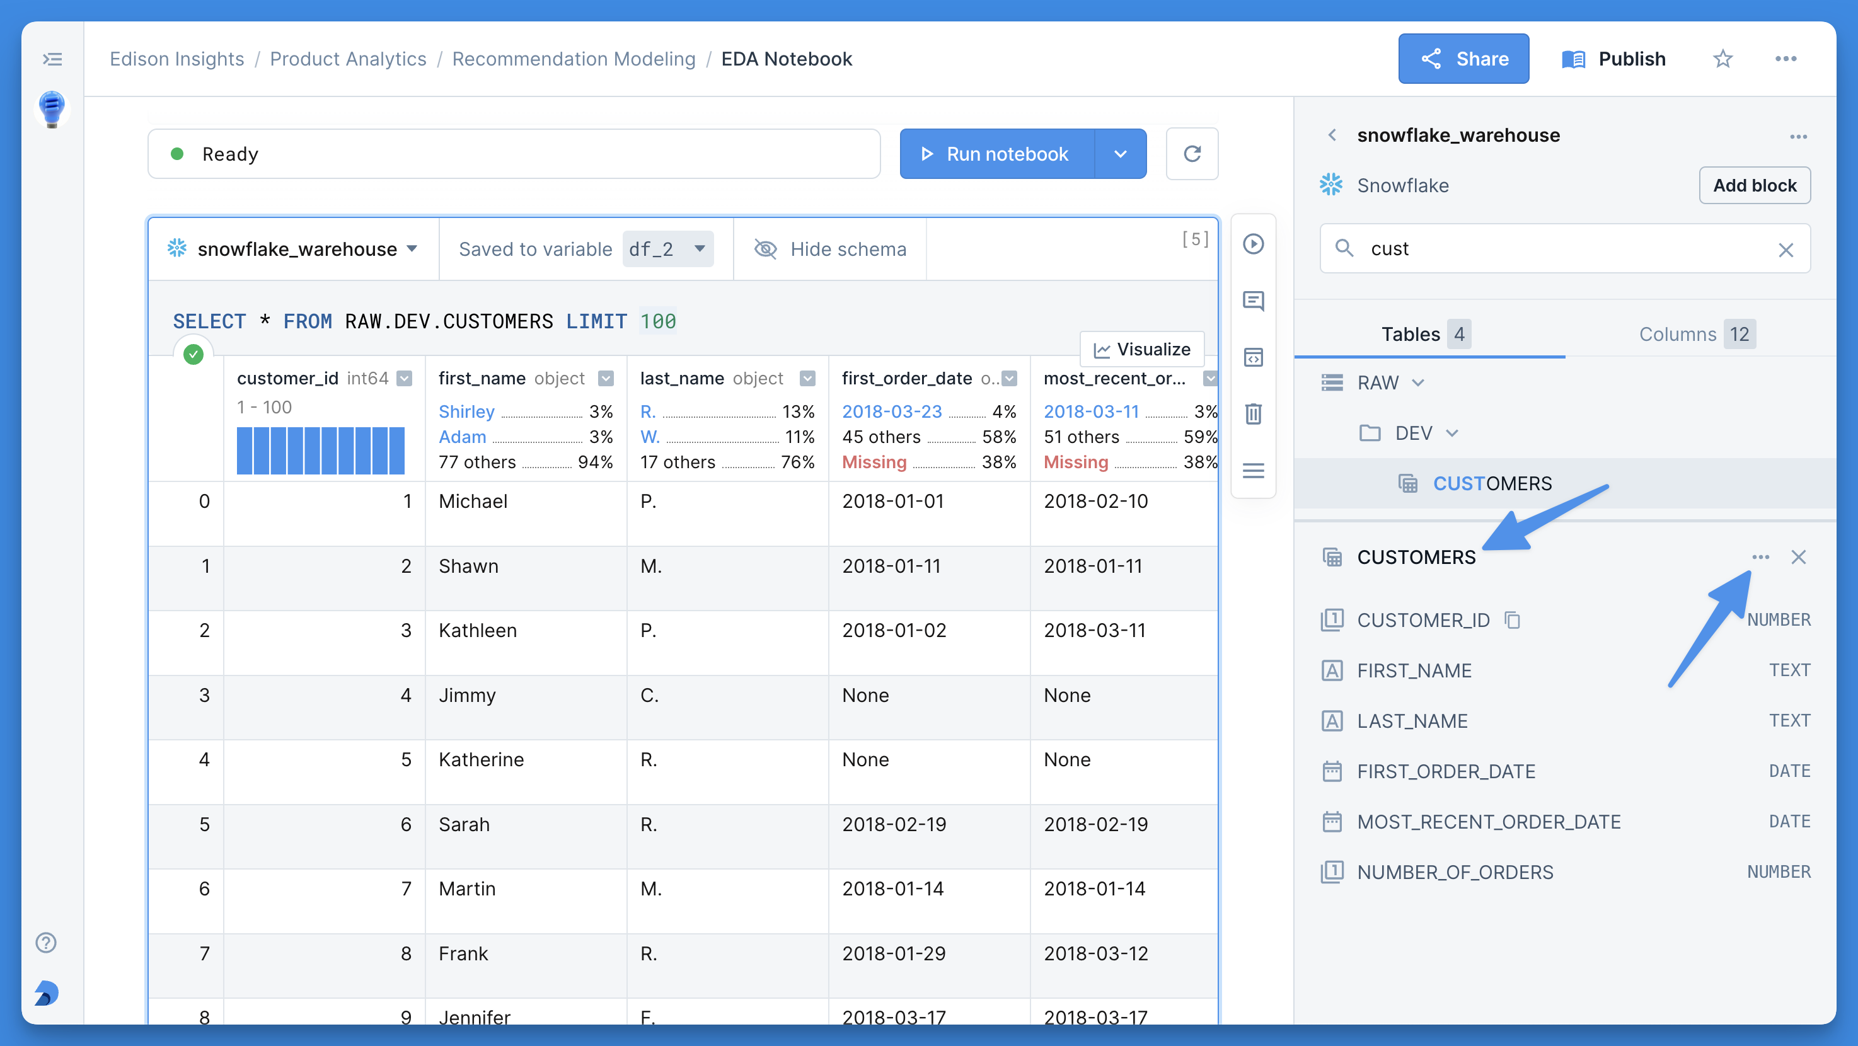Image resolution: width=1858 pixels, height=1046 pixels.
Task: Open first_name column options checkbox
Action: tap(606, 379)
